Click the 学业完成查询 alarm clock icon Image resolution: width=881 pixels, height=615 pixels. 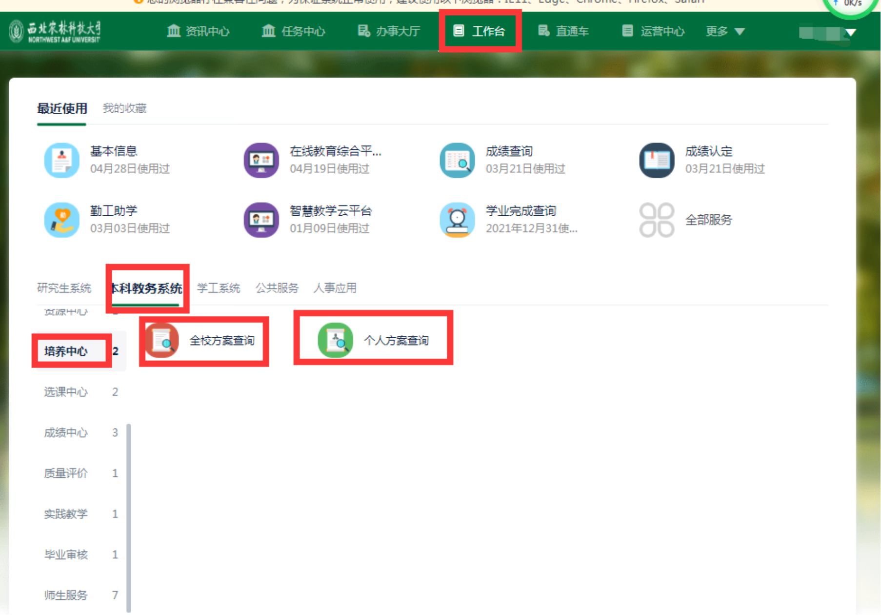coord(457,220)
